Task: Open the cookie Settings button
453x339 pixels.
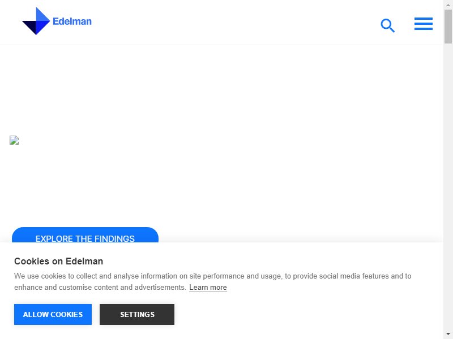Action: coord(137,314)
